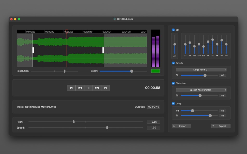Toggle the Delay checkbox
The image size is (247, 154).
(173, 103)
